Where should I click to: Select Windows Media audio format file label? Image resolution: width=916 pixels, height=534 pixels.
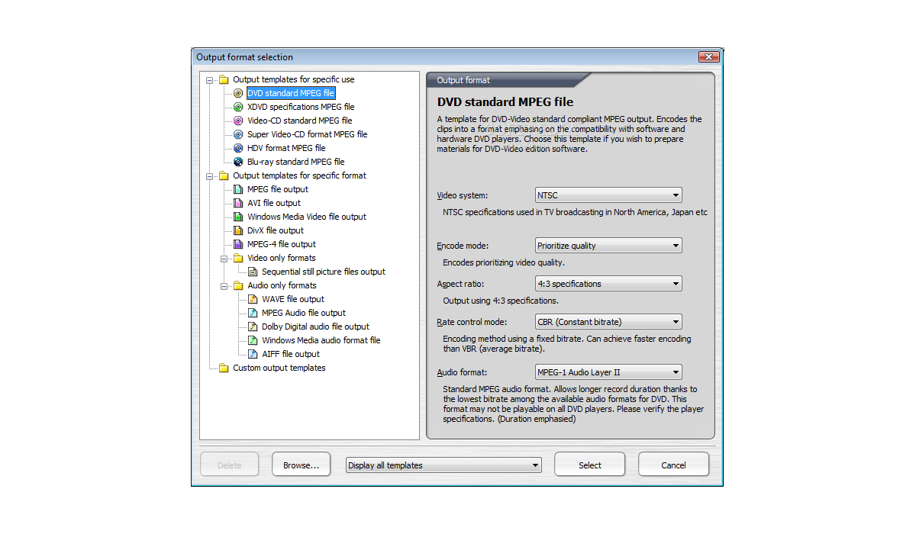tap(321, 340)
